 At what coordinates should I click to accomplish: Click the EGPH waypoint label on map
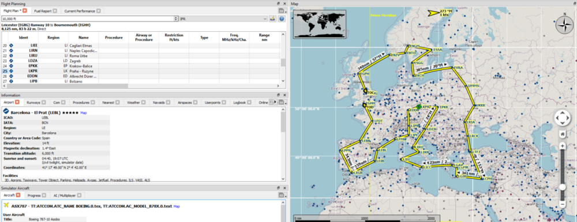click(x=365, y=73)
